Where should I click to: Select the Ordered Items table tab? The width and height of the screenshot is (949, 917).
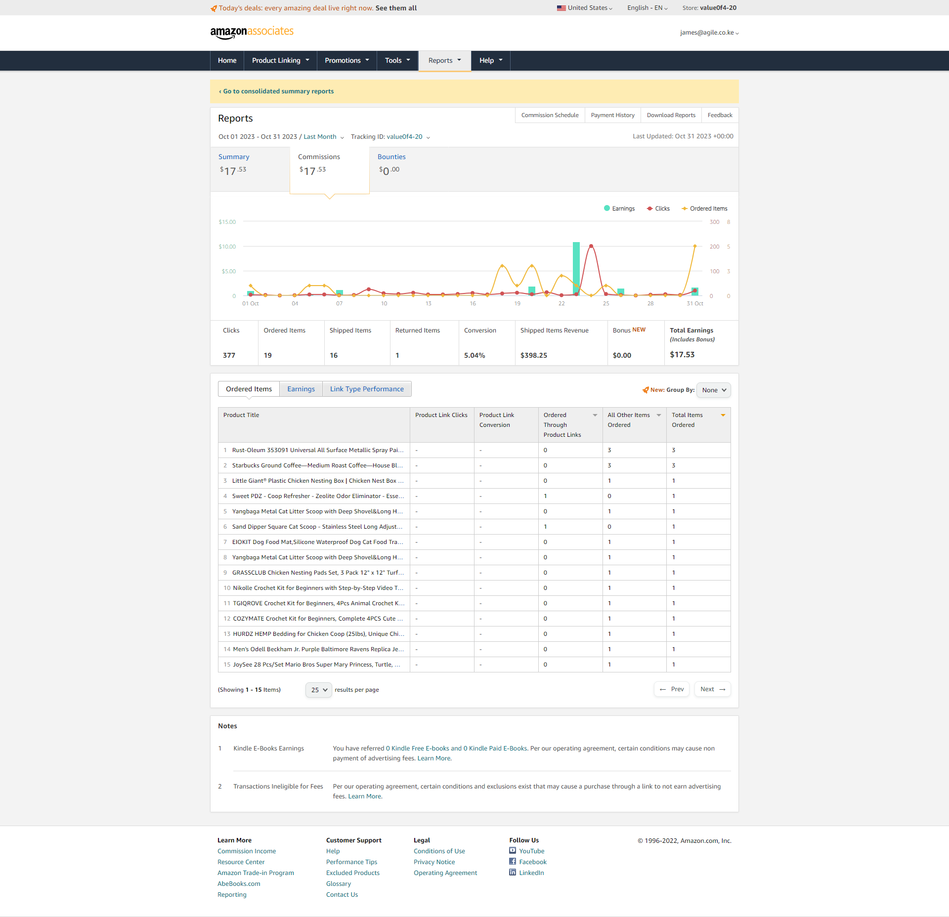[249, 389]
